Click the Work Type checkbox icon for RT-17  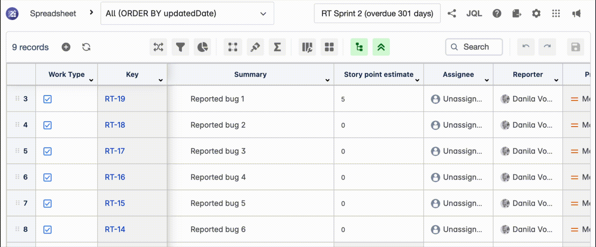(48, 151)
